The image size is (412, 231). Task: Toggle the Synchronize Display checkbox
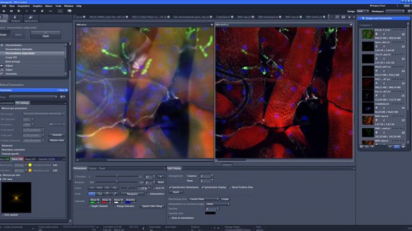click(202, 187)
